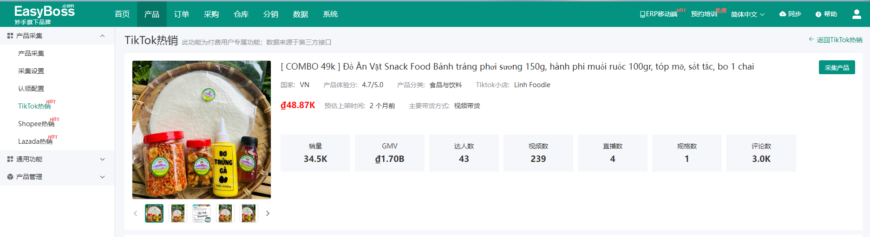870x237 pixels.
Task: Go back via 返回TikTok热销 arrow
Action: tap(835, 40)
